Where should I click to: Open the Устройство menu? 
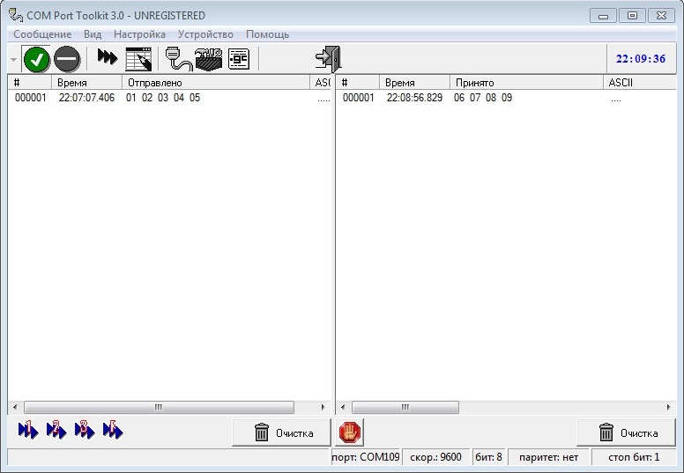[x=205, y=34]
